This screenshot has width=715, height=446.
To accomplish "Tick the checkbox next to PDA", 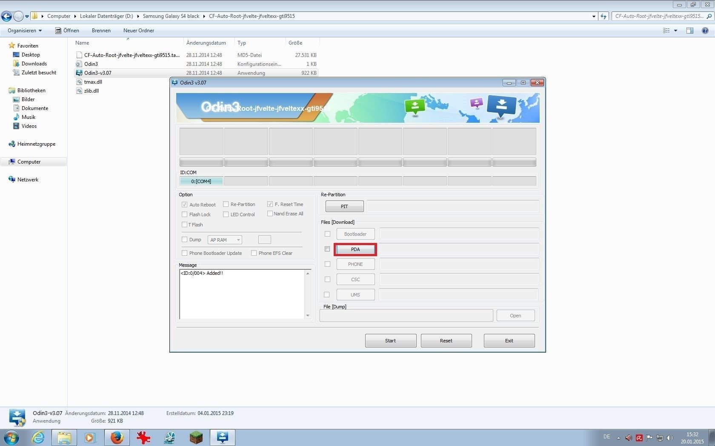I will click(x=327, y=249).
